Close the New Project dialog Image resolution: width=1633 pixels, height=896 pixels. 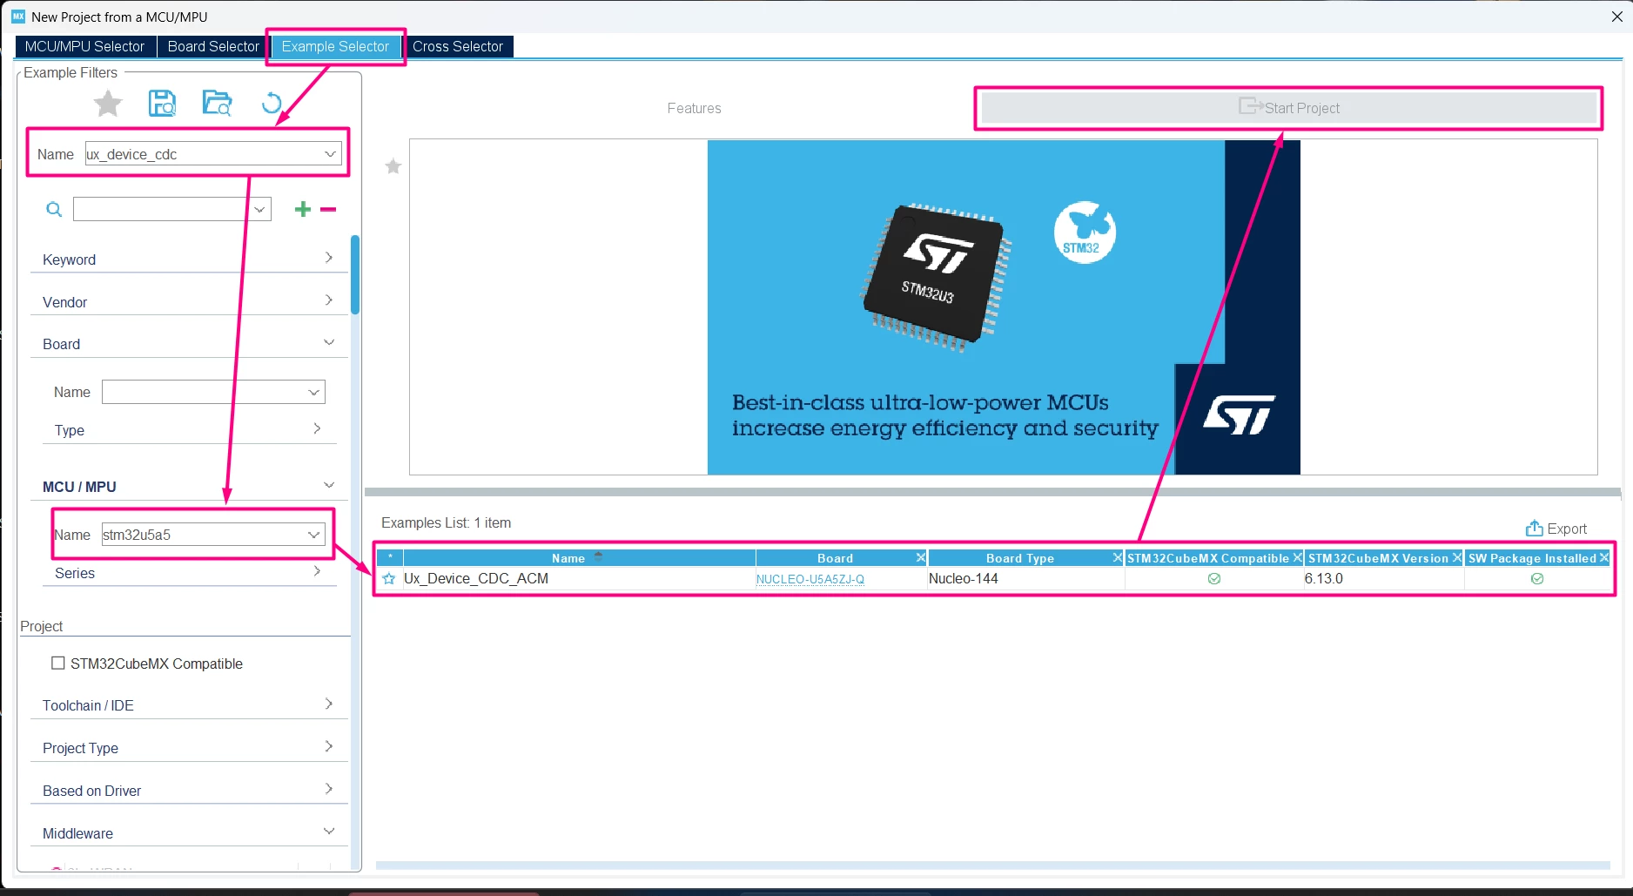1617,17
